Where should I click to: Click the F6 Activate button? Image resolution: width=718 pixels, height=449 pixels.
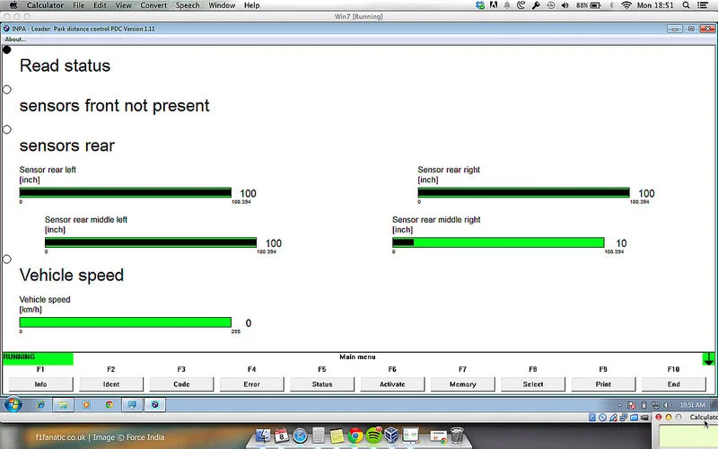392,384
